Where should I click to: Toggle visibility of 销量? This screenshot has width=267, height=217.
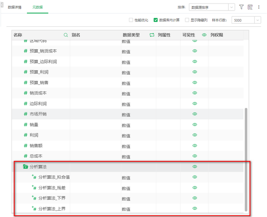point(194,124)
